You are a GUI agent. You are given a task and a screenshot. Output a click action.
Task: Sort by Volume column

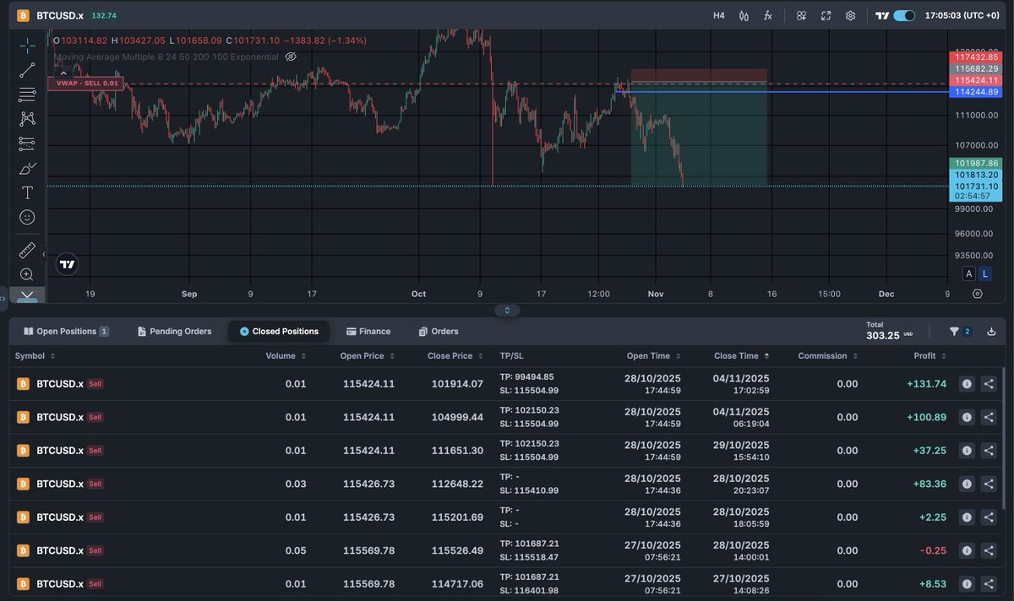point(286,356)
